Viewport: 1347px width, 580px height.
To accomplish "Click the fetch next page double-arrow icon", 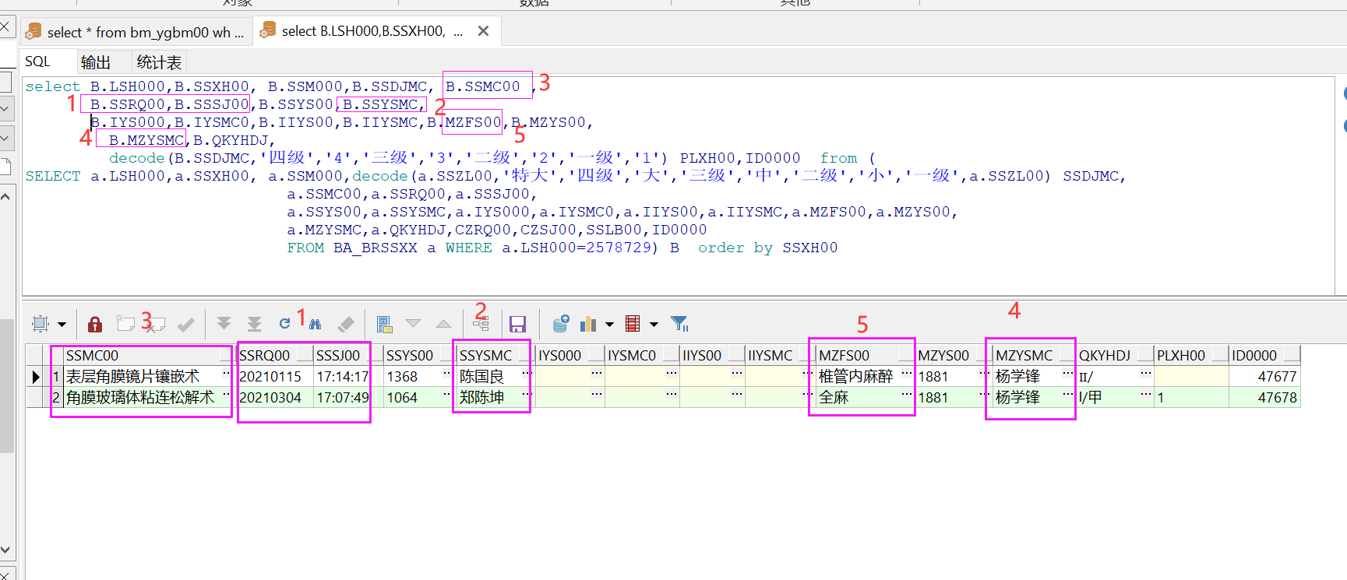I will (224, 324).
